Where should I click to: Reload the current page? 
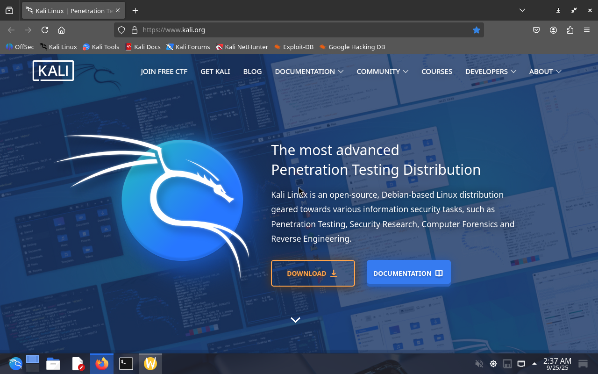point(45,30)
